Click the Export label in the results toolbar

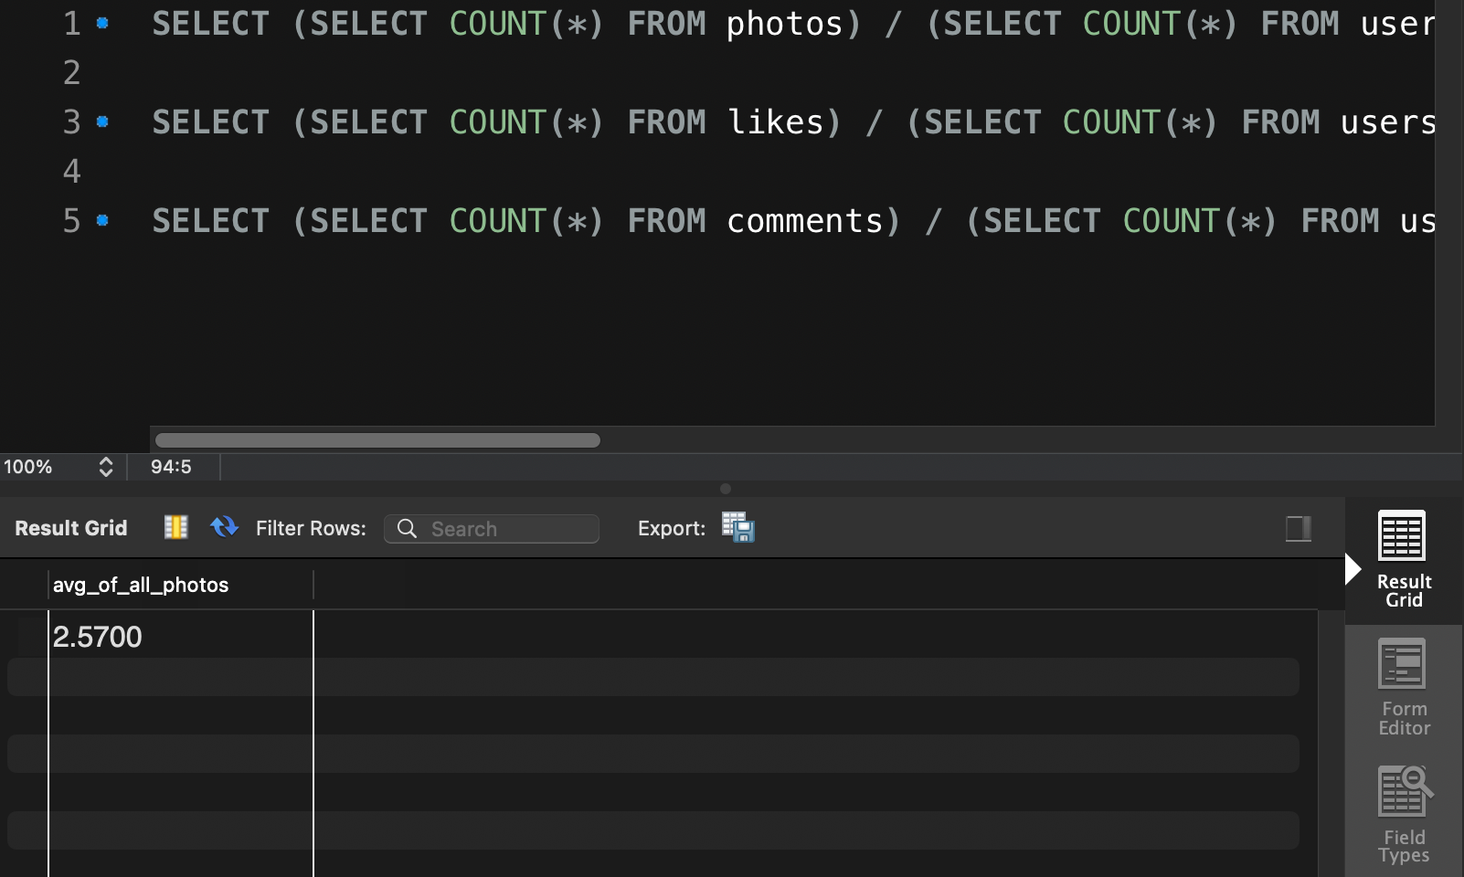pyautogui.click(x=672, y=528)
